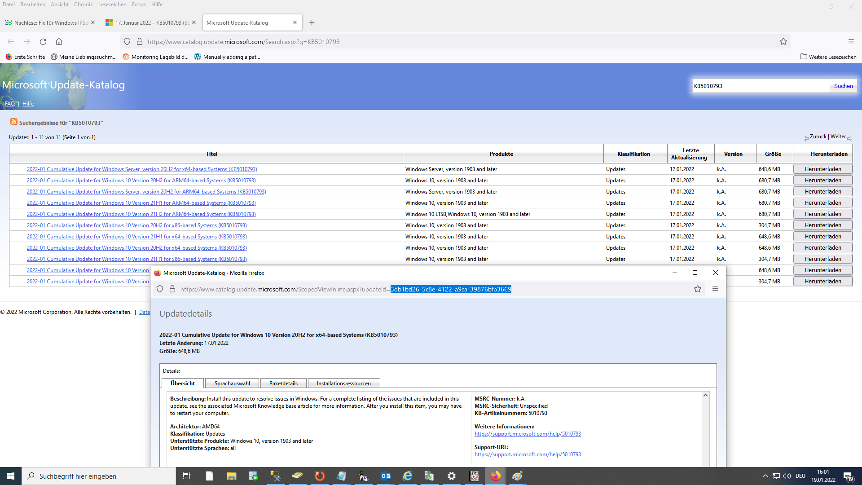The width and height of the screenshot is (862, 485).
Task: Switch to Firefox in the taskbar
Action: click(495, 476)
